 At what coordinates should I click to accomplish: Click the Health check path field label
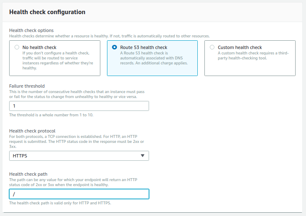(28, 174)
